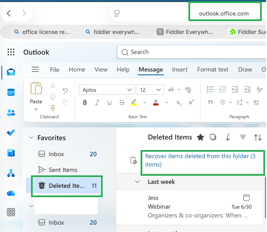This screenshot has height=232, width=267.
Task: Collapse the Last week message group
Action: tap(137, 182)
